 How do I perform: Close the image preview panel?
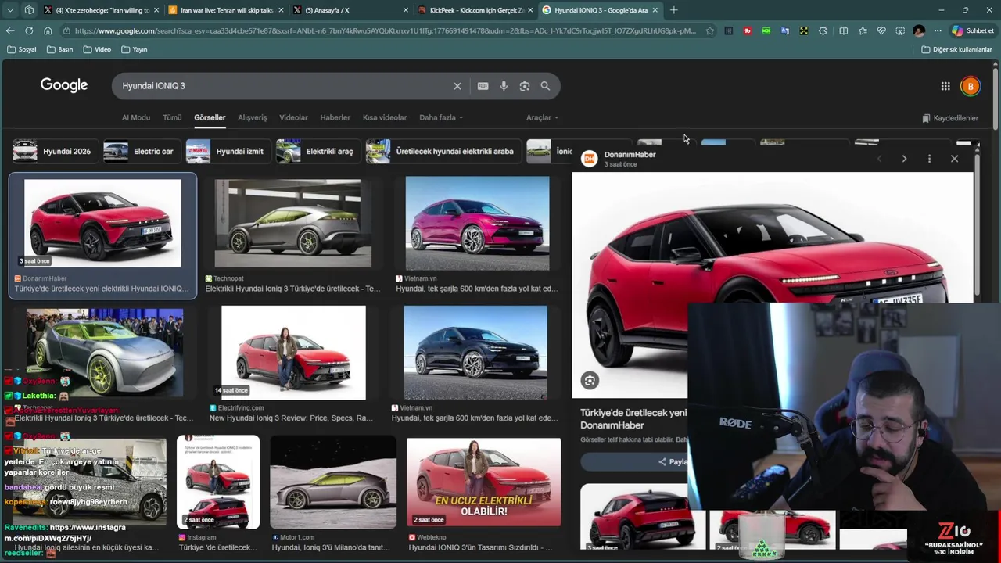954,159
